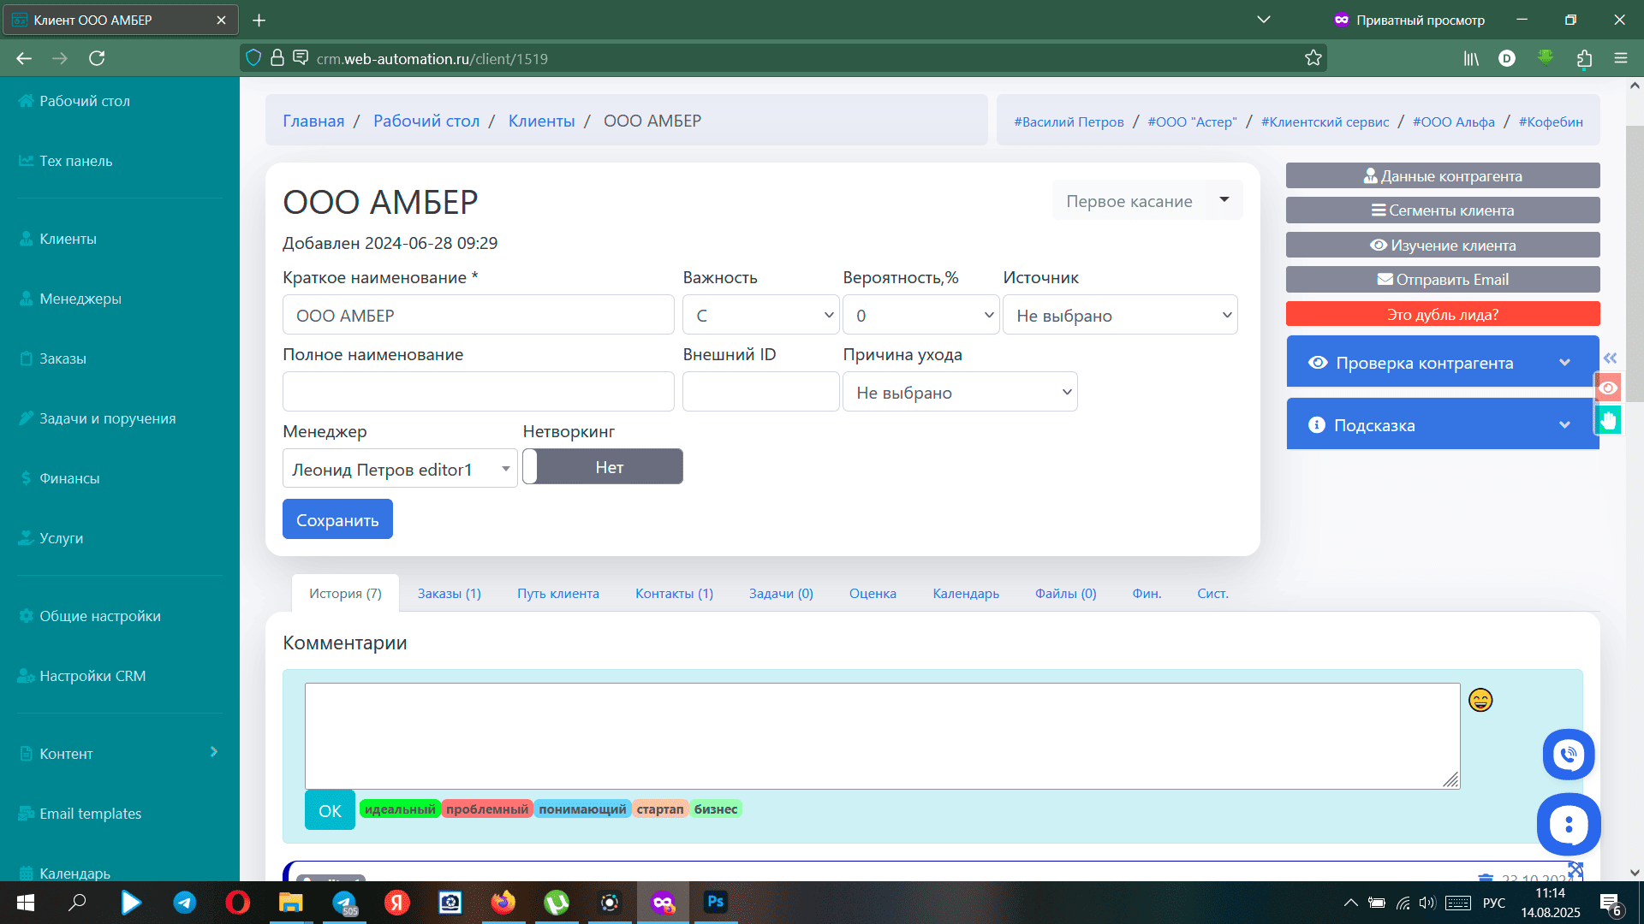Switch to the Контакты (1) tab
Viewport: 1644px width, 924px height.
pos(674,594)
